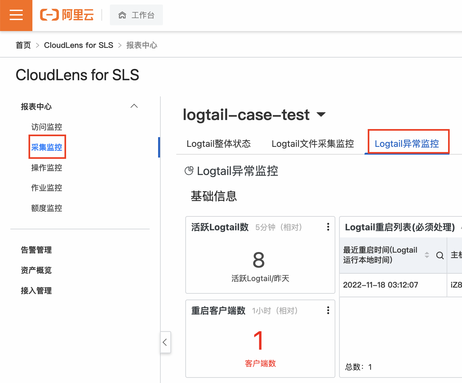Screen dimensions: 462x383
Task: Open the orange hamburger menu
Action: (16, 15)
